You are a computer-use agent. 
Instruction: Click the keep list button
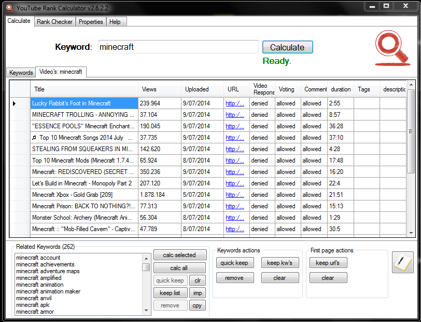(x=170, y=293)
